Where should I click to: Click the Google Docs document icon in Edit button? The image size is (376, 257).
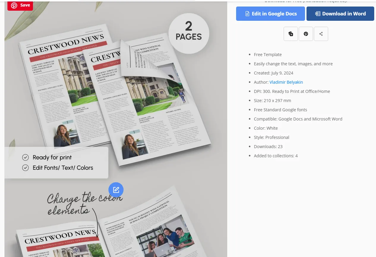click(x=247, y=14)
